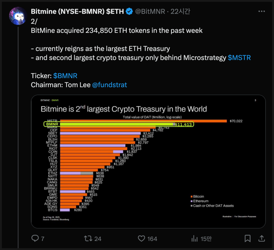The width and height of the screenshot is (274, 250).
Task: Open the $BMNR ticker link
Action: pos(65,76)
